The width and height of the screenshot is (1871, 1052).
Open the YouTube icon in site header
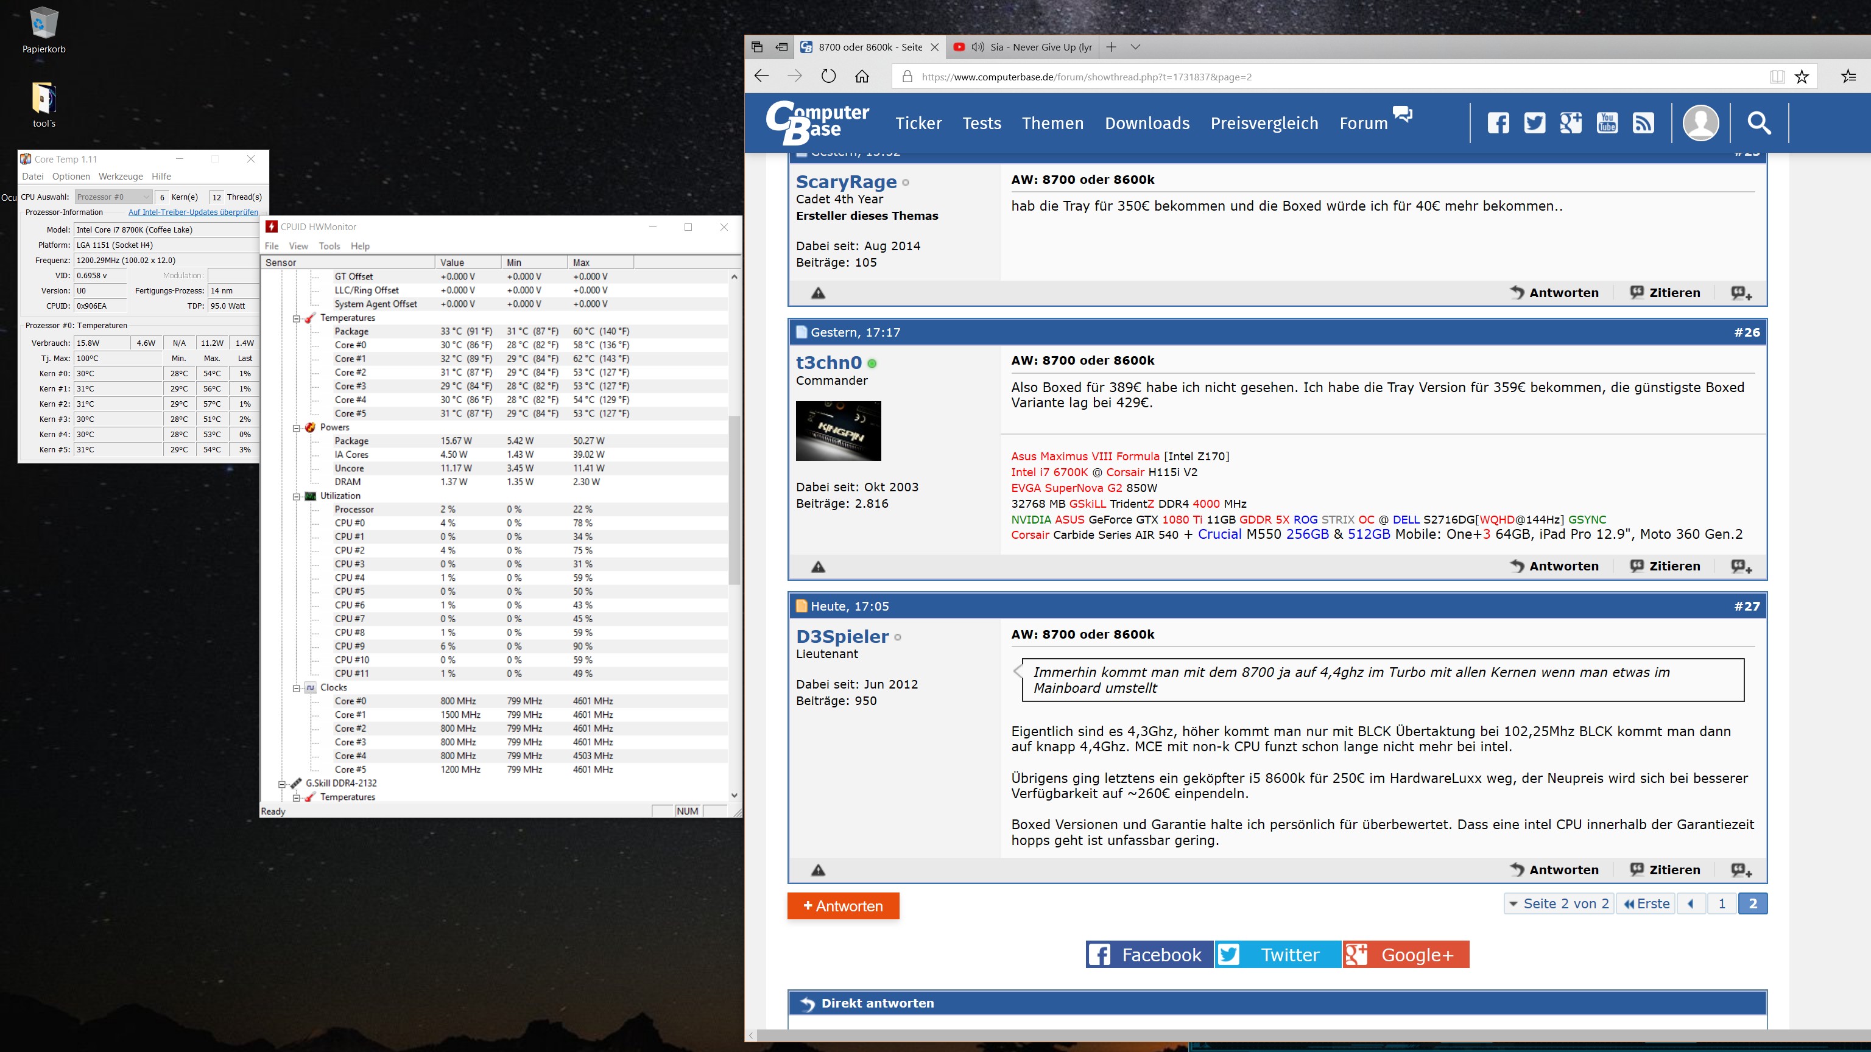point(1607,123)
